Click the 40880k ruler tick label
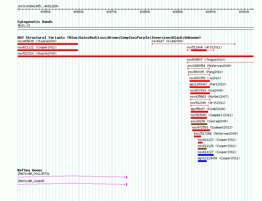The height and width of the screenshot is (201, 262). (x=145, y=12)
